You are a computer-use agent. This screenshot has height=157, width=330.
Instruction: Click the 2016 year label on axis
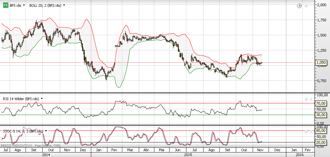click(300, 155)
